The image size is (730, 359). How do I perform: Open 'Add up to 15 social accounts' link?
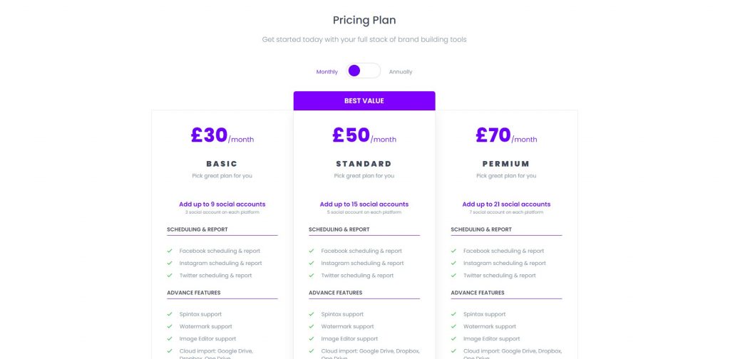click(x=364, y=204)
